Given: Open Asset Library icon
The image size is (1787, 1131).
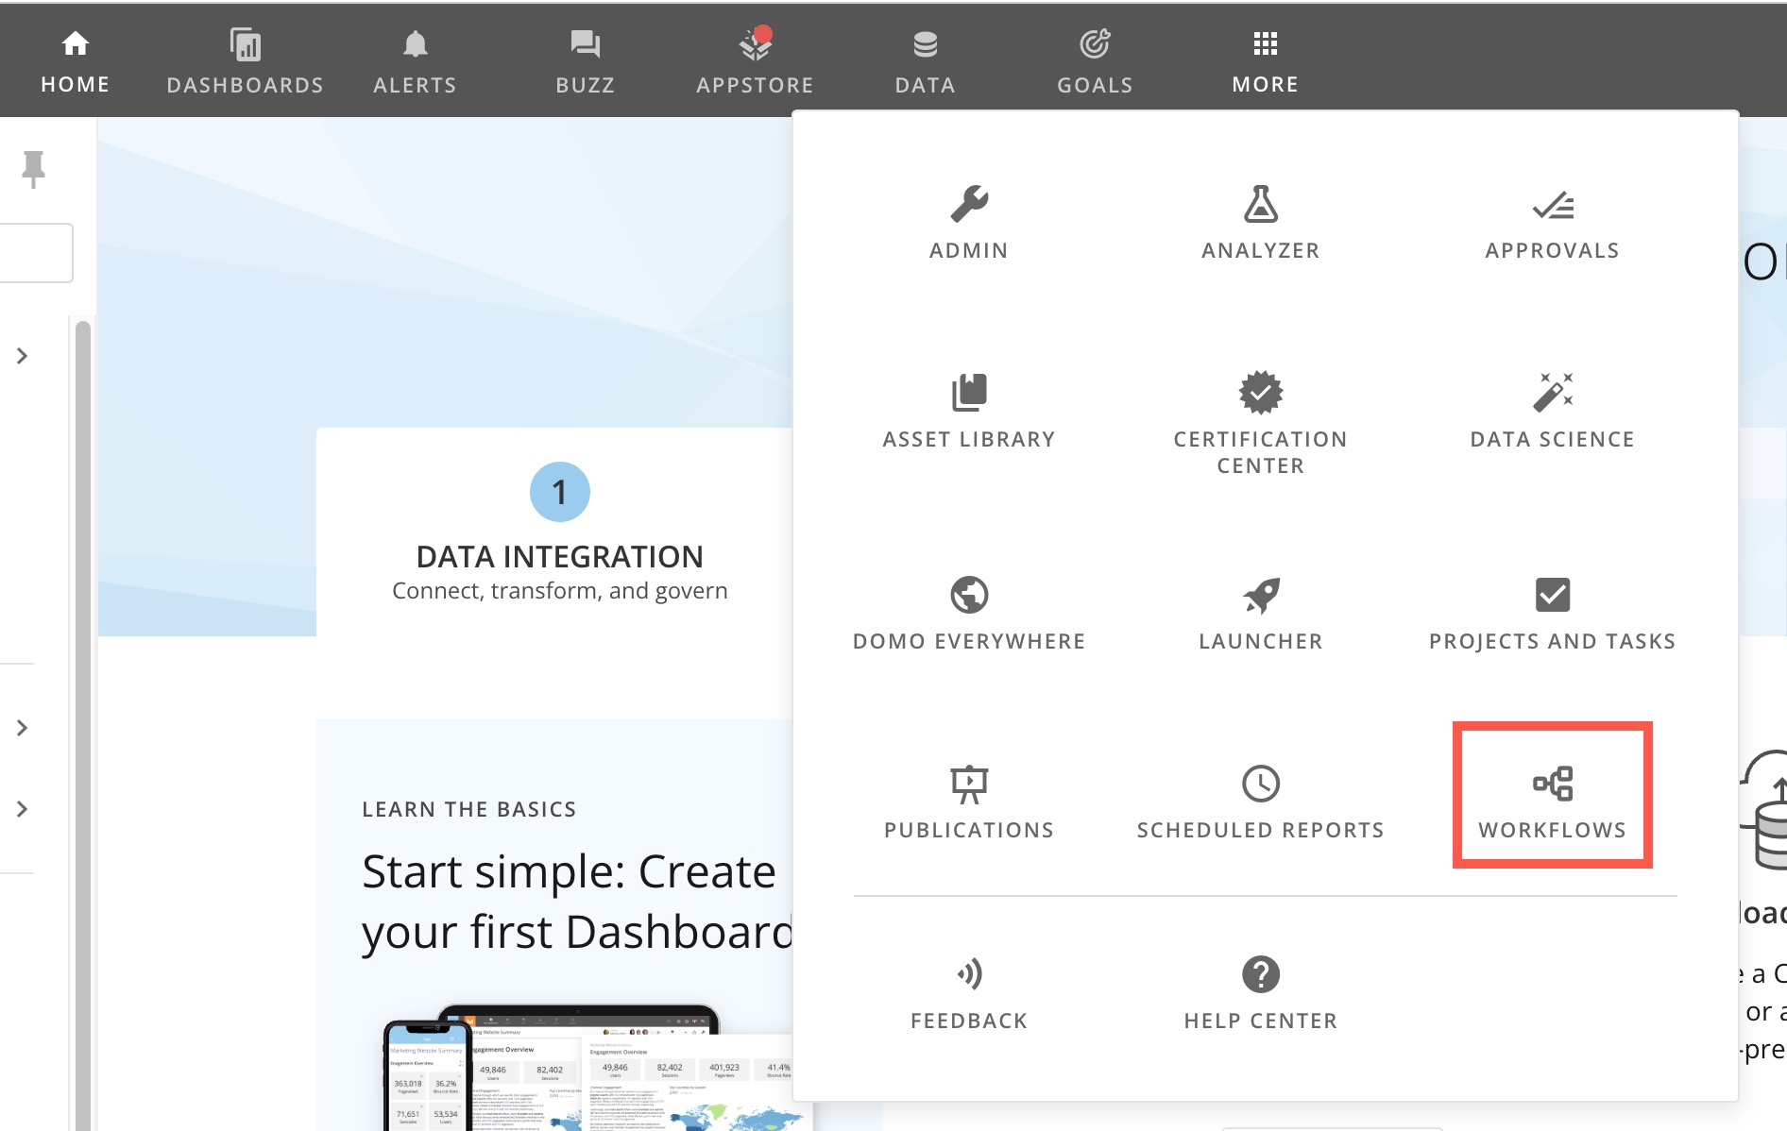Looking at the screenshot, I should coord(969,393).
